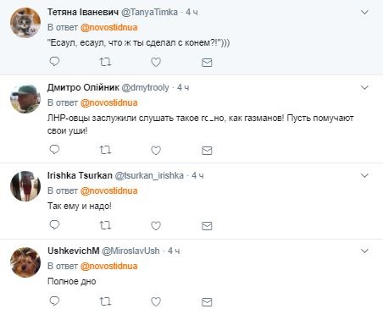
Task: Retweet the "Есаул, есаул" tweet
Action: coord(105,62)
